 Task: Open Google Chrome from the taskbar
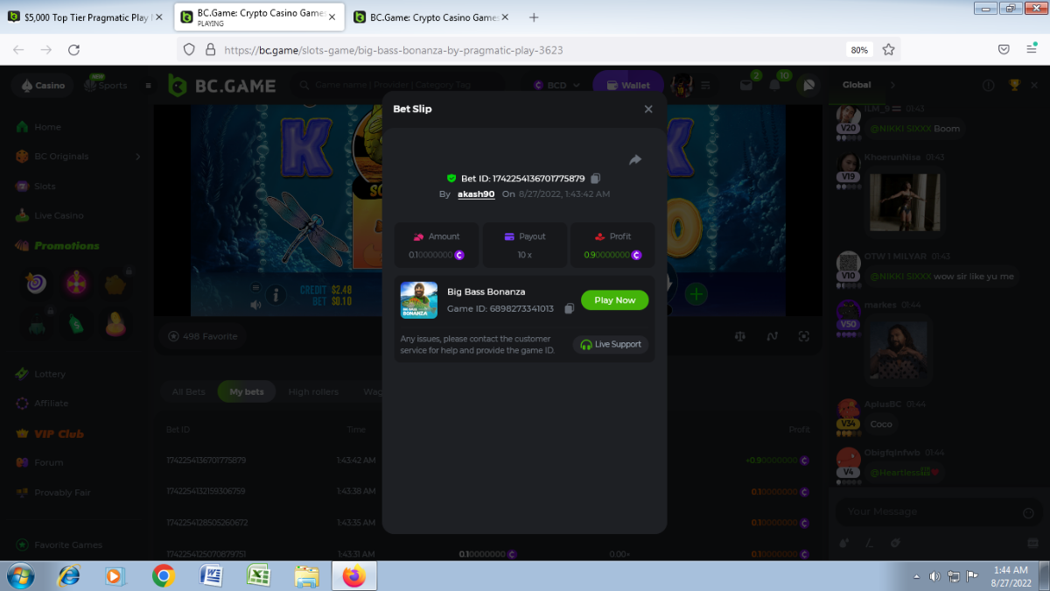click(x=163, y=575)
